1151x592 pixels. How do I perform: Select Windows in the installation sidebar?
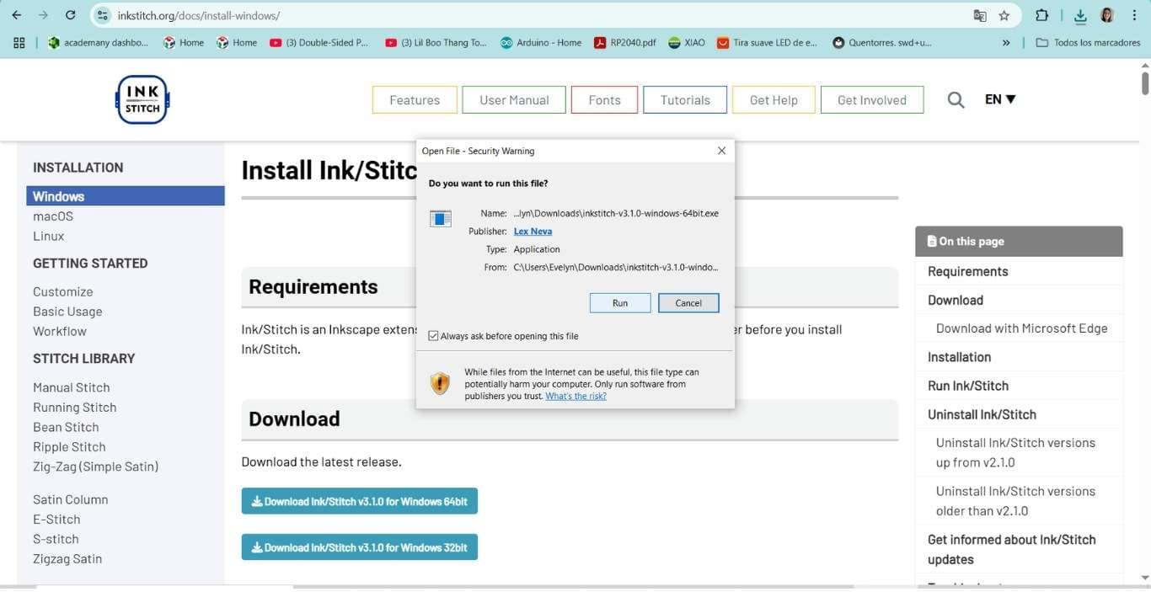click(x=126, y=196)
